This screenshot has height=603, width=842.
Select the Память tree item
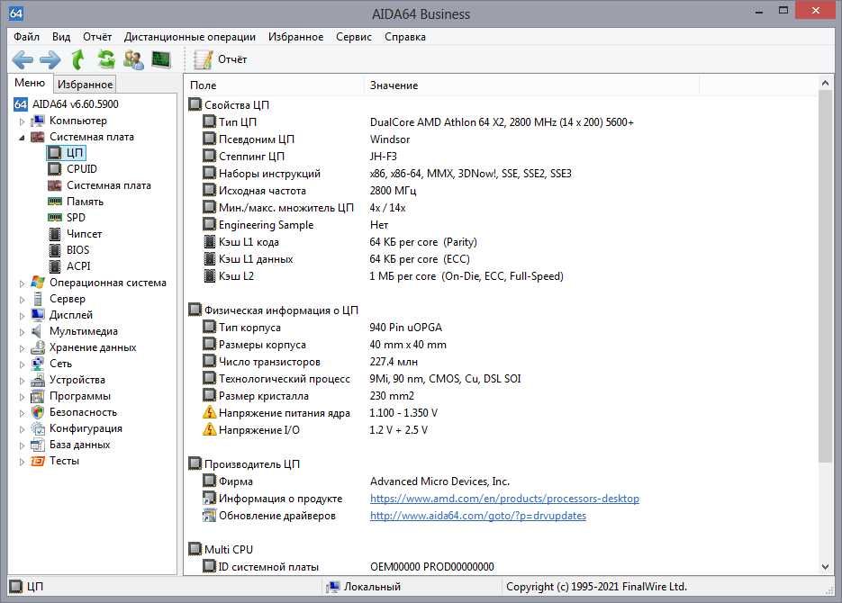pyautogui.click(x=85, y=202)
